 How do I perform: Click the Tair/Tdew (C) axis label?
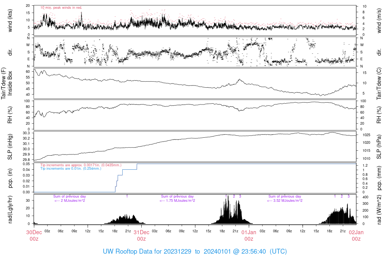(379, 84)
